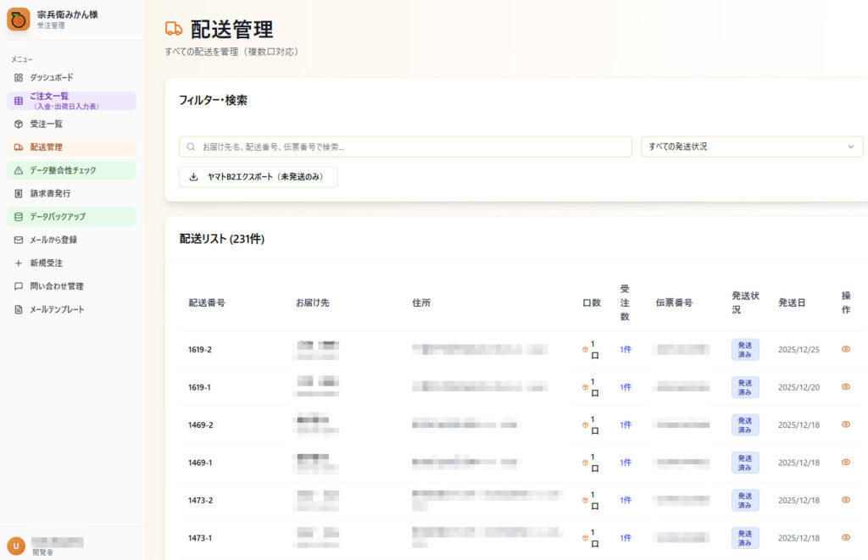This screenshot has height=560, width=868.
Task: View shipment details for delivery 1619-2
Action: pos(845,349)
